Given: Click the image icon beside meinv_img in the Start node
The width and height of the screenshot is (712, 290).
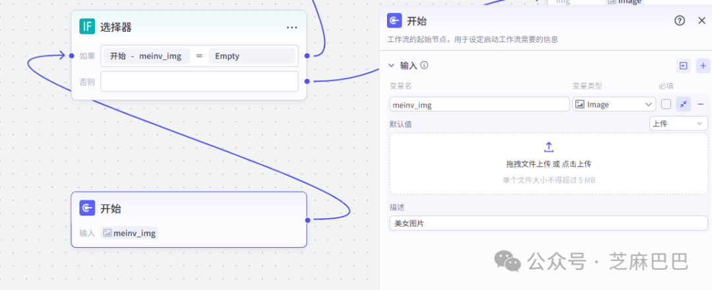Looking at the screenshot, I should (x=107, y=233).
